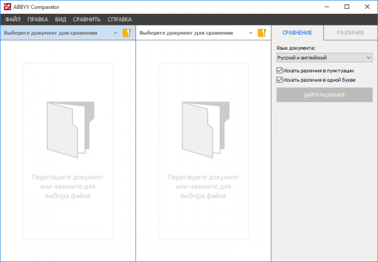The width and height of the screenshot is (378, 262).
Task: Expand the left document selection dropdown arrow
Action: [x=115, y=33]
